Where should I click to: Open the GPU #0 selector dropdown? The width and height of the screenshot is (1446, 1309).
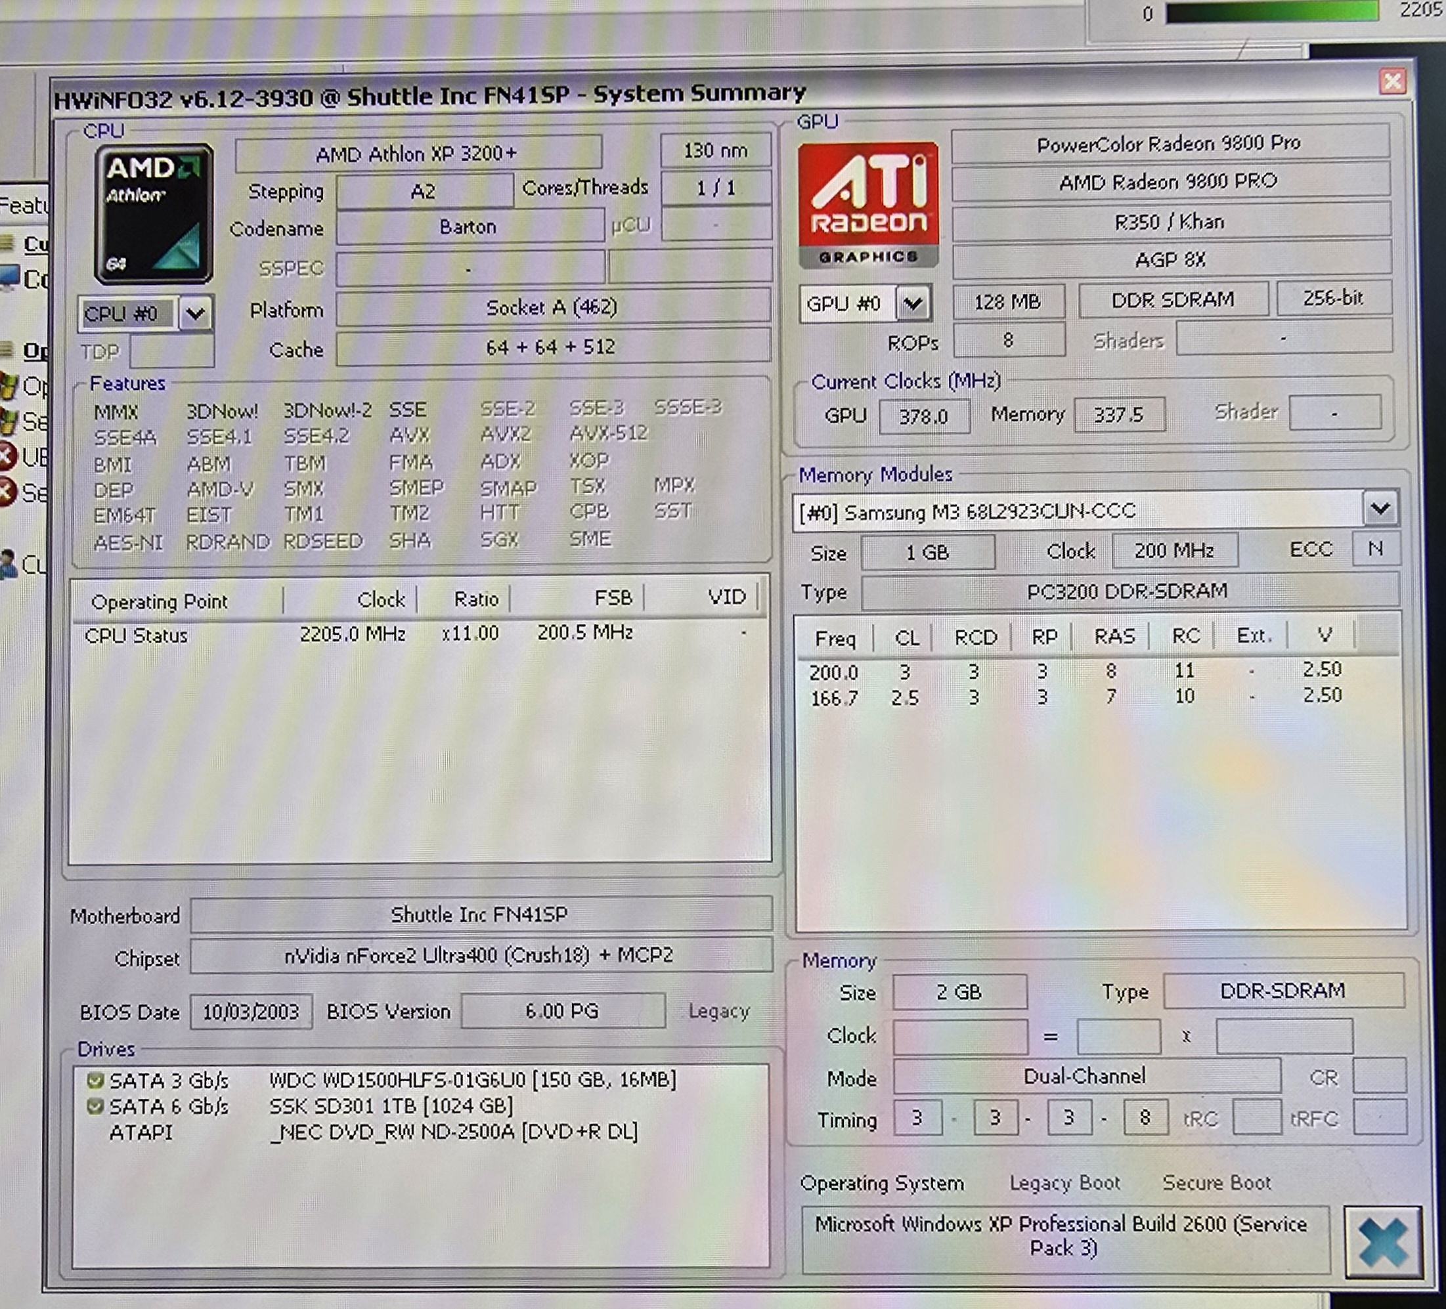click(x=913, y=304)
